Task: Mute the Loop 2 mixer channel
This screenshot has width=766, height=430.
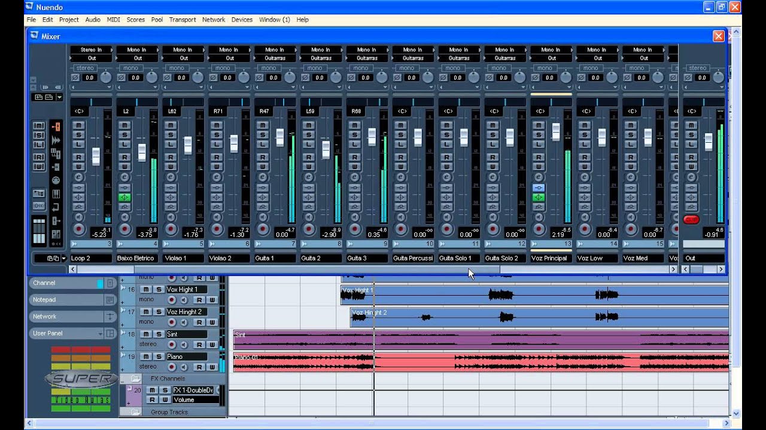Action: tap(78, 125)
